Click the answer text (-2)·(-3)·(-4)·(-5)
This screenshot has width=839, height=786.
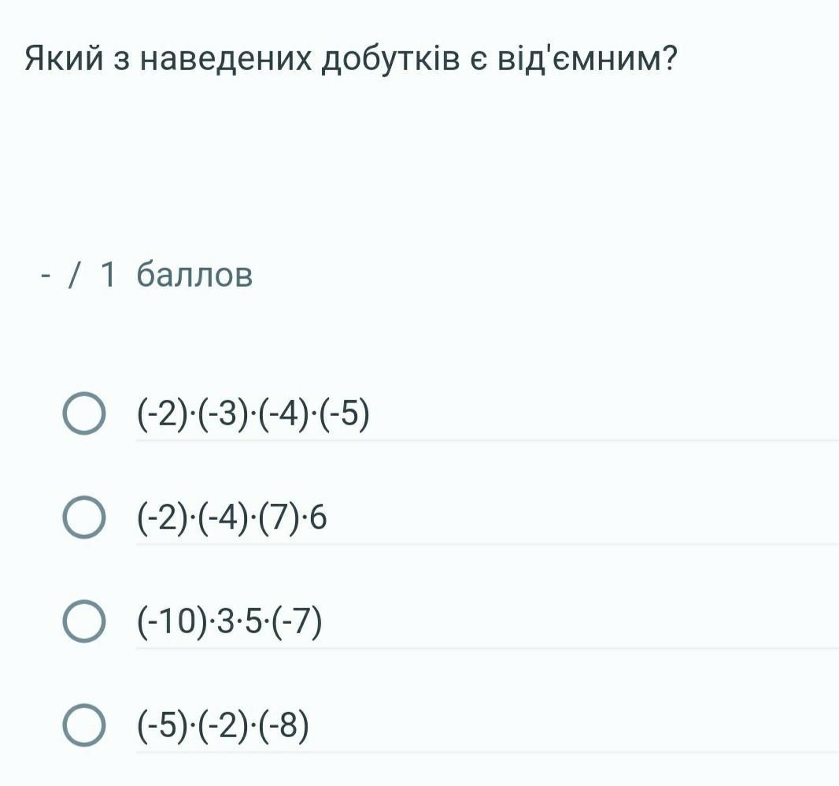253,414
